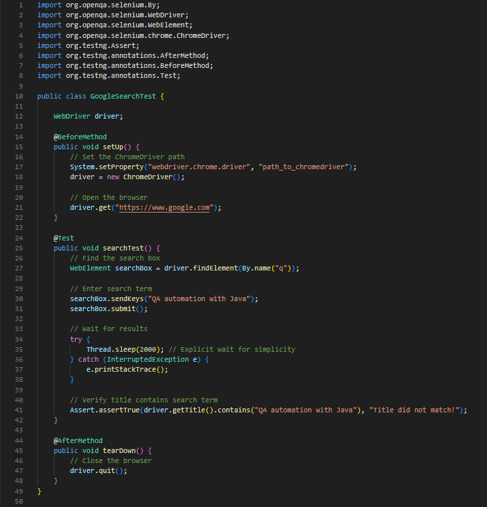Click import of annotations.BeforeMethod
The width and height of the screenshot is (487, 507).
coord(125,66)
